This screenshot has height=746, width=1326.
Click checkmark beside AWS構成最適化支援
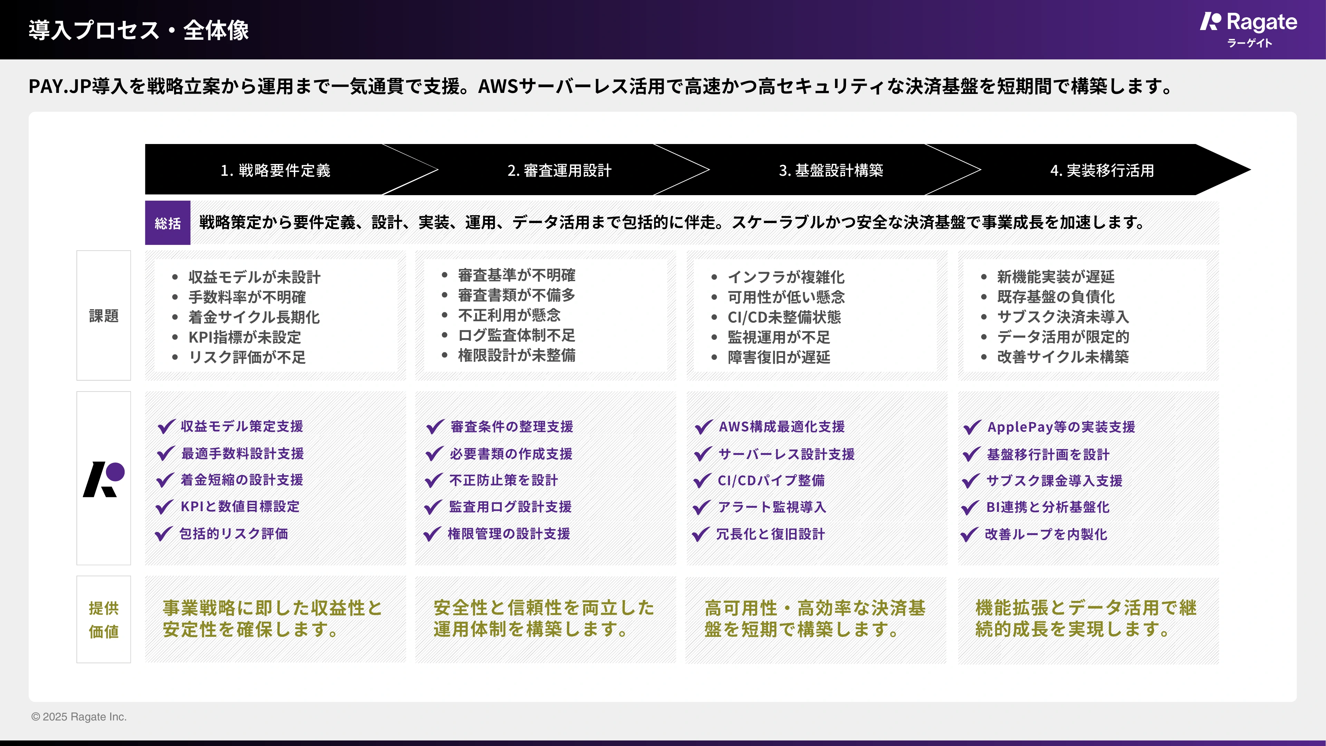pyautogui.click(x=704, y=427)
